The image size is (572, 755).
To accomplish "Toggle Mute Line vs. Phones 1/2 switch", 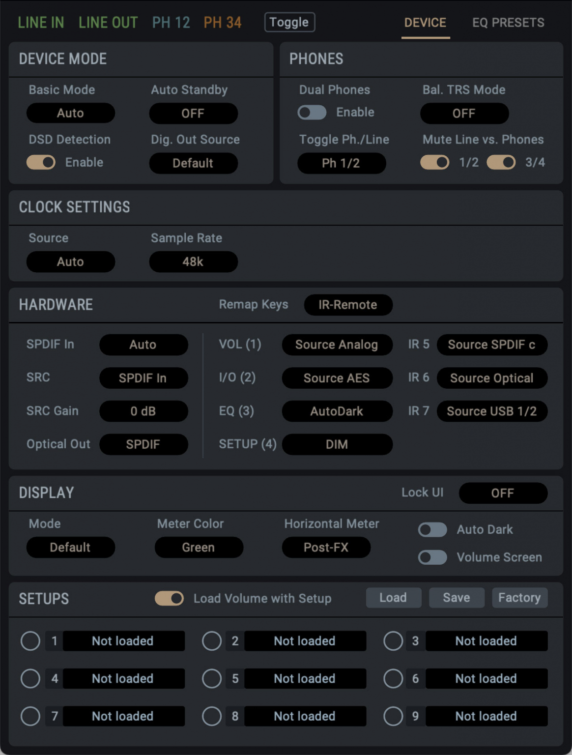I will coord(435,162).
